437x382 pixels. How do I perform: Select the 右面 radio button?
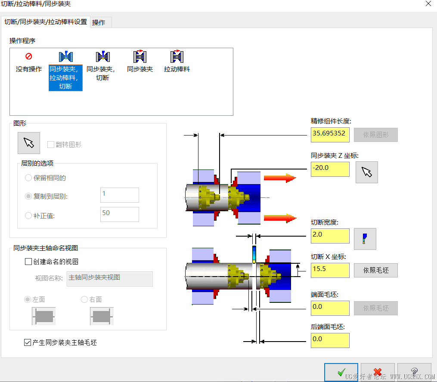pyautogui.click(x=84, y=299)
